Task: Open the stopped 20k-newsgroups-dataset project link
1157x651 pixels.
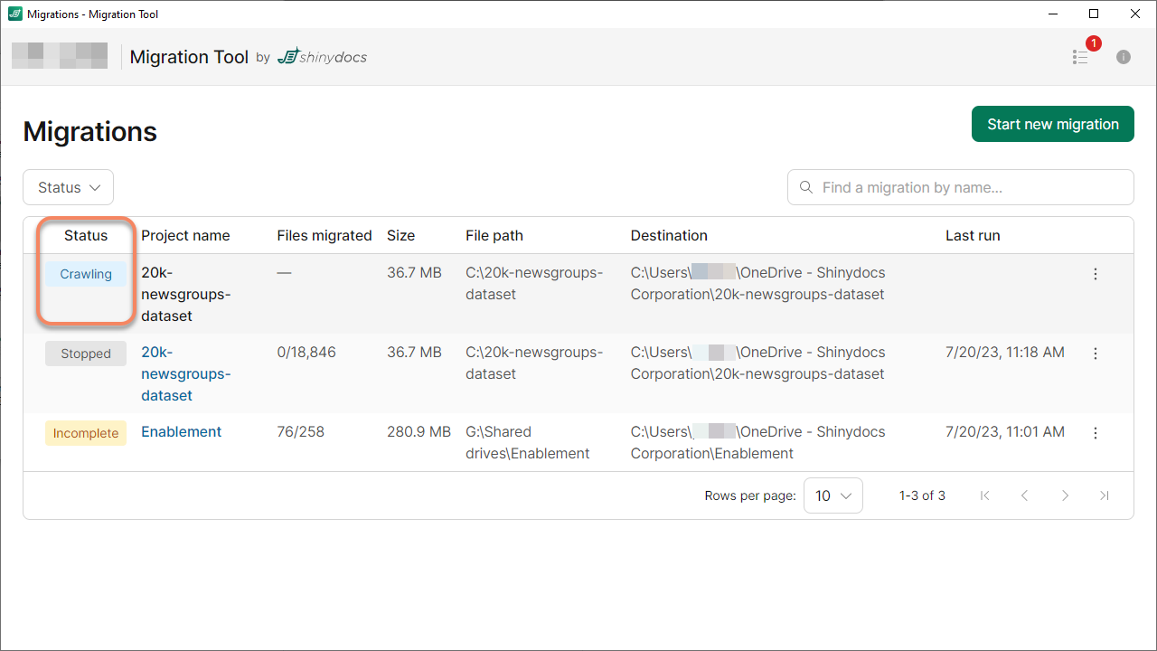Action: click(x=185, y=373)
